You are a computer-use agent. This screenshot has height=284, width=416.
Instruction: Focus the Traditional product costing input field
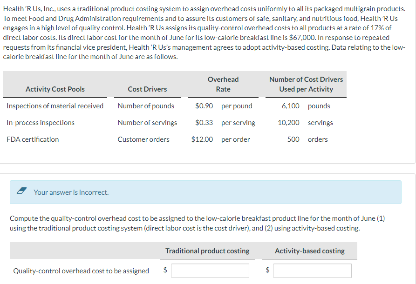tap(210, 271)
